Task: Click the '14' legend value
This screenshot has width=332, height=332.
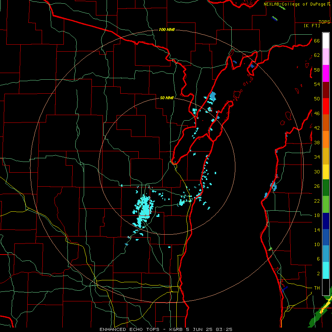Action: tap(317, 230)
